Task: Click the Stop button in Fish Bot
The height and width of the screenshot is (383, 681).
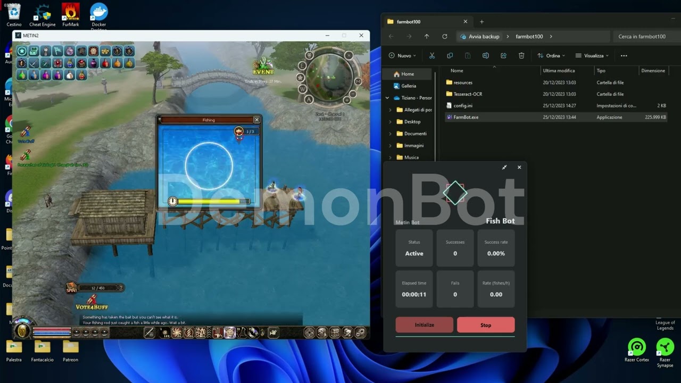Action: pos(486,325)
